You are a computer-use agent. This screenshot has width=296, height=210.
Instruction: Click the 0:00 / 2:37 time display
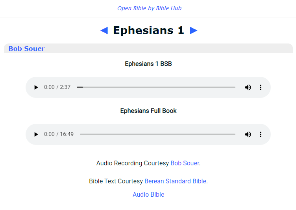(x=57, y=87)
